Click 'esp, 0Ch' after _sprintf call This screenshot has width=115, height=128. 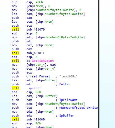click(34, 92)
